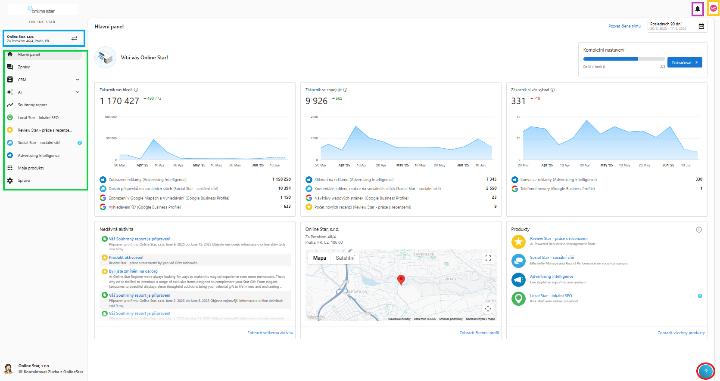Switch map to Mapa view
The image size is (720, 381).
coord(319,258)
